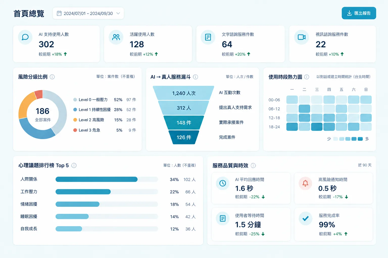388x258 pixels.
Task: Click the 情緒困擾 ranking row label
Action: pos(29,204)
